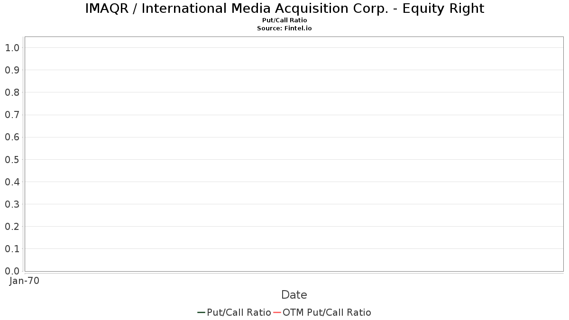Click the Source: Fintel.io label
The width and height of the screenshot is (569, 320).
(284, 28)
